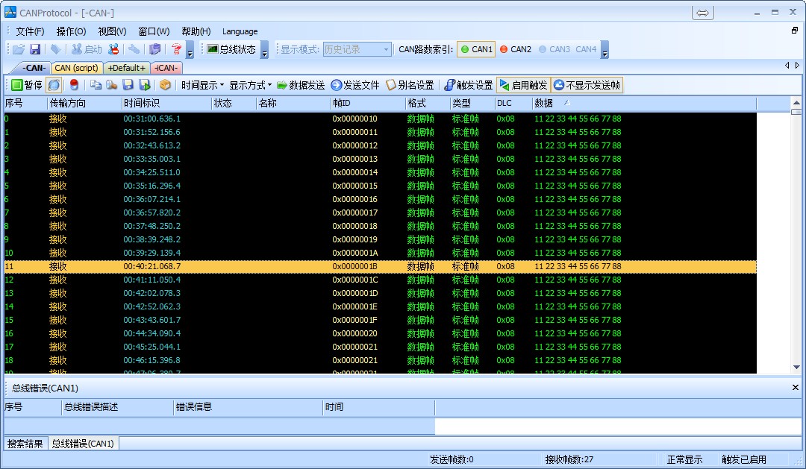Sort by the 时间标识 column header
This screenshot has height=469, width=806.
point(166,103)
